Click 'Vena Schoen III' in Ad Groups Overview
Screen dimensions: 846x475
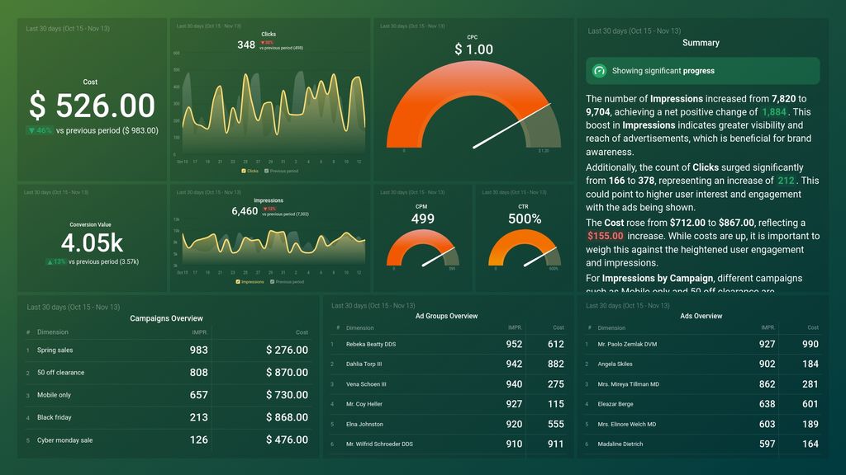click(366, 384)
